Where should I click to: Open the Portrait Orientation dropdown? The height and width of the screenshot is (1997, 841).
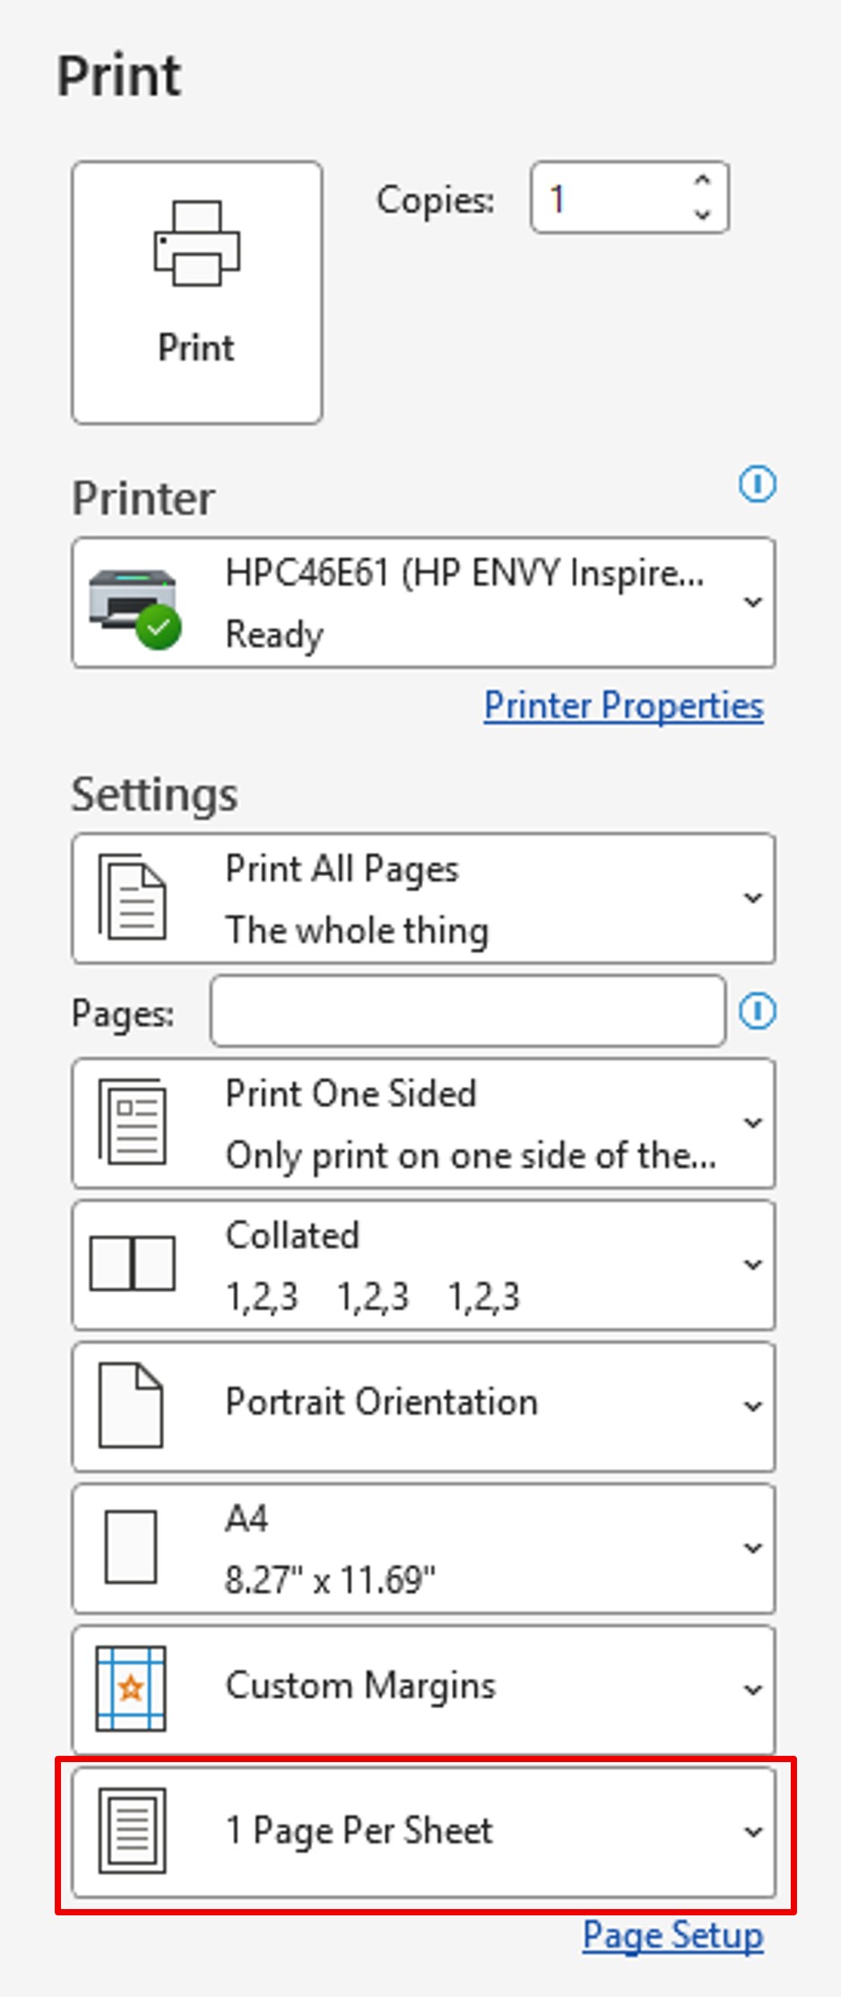click(424, 1407)
